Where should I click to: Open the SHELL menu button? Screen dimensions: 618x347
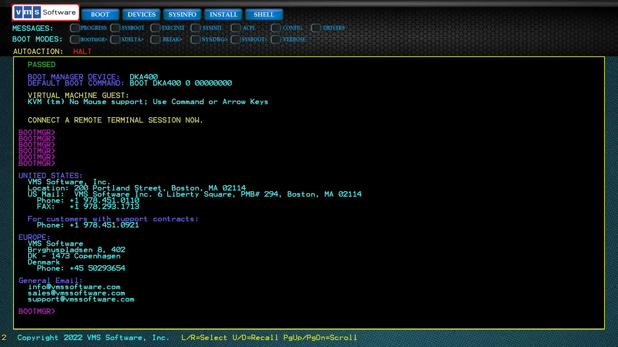click(264, 15)
